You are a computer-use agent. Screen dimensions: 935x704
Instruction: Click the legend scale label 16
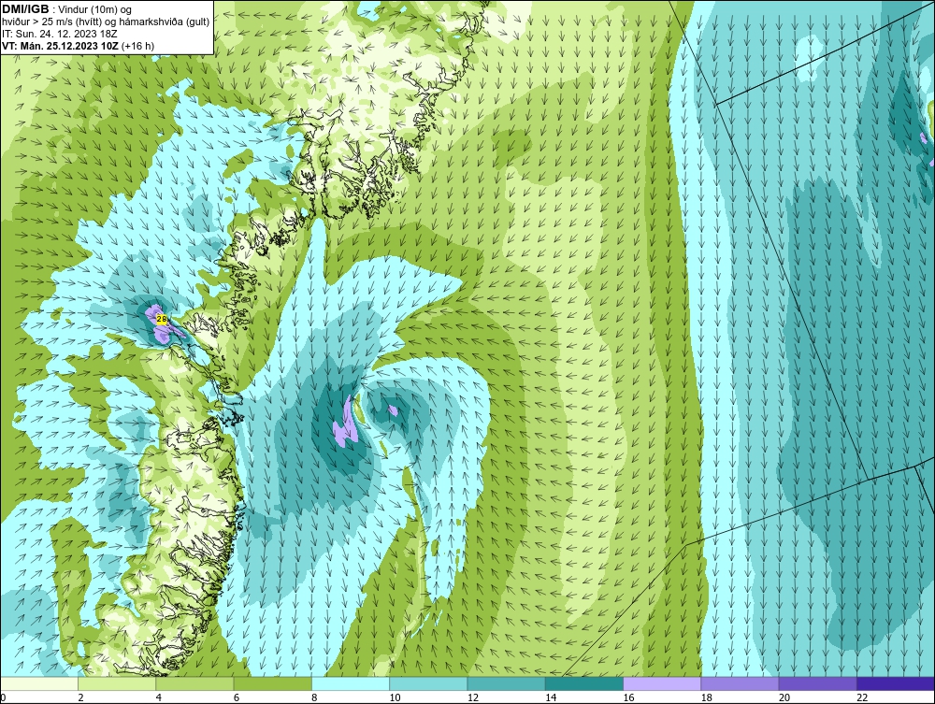[x=628, y=698]
